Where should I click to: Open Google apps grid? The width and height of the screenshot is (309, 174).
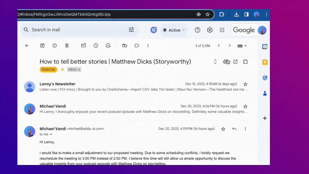click(222, 30)
